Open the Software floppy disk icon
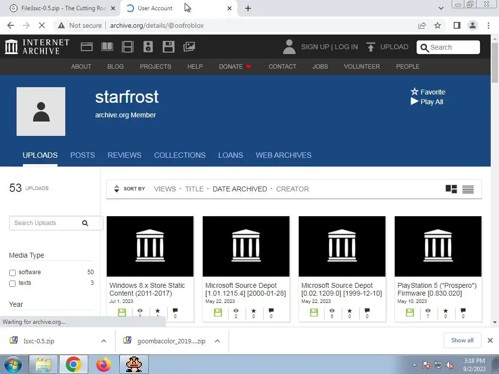This screenshot has height=374, width=499. pyautogui.click(x=168, y=47)
